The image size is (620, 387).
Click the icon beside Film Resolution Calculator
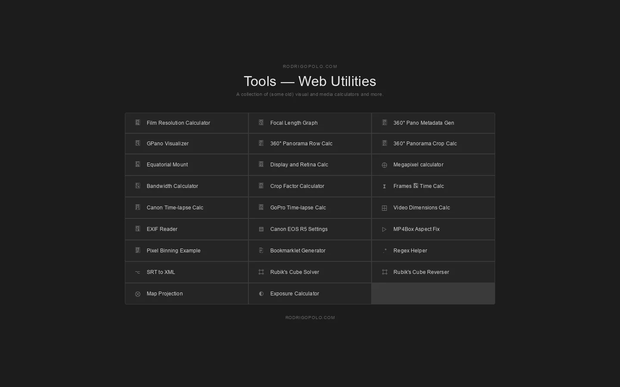click(x=138, y=123)
